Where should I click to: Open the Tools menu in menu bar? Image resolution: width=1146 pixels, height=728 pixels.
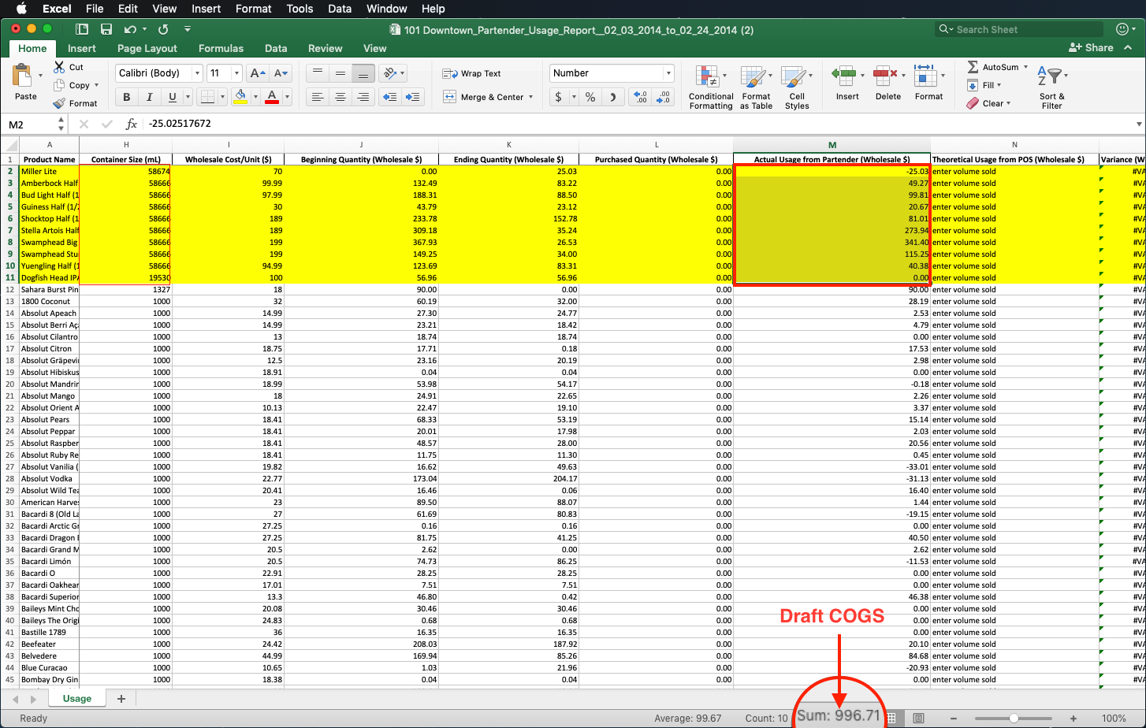[x=300, y=9]
